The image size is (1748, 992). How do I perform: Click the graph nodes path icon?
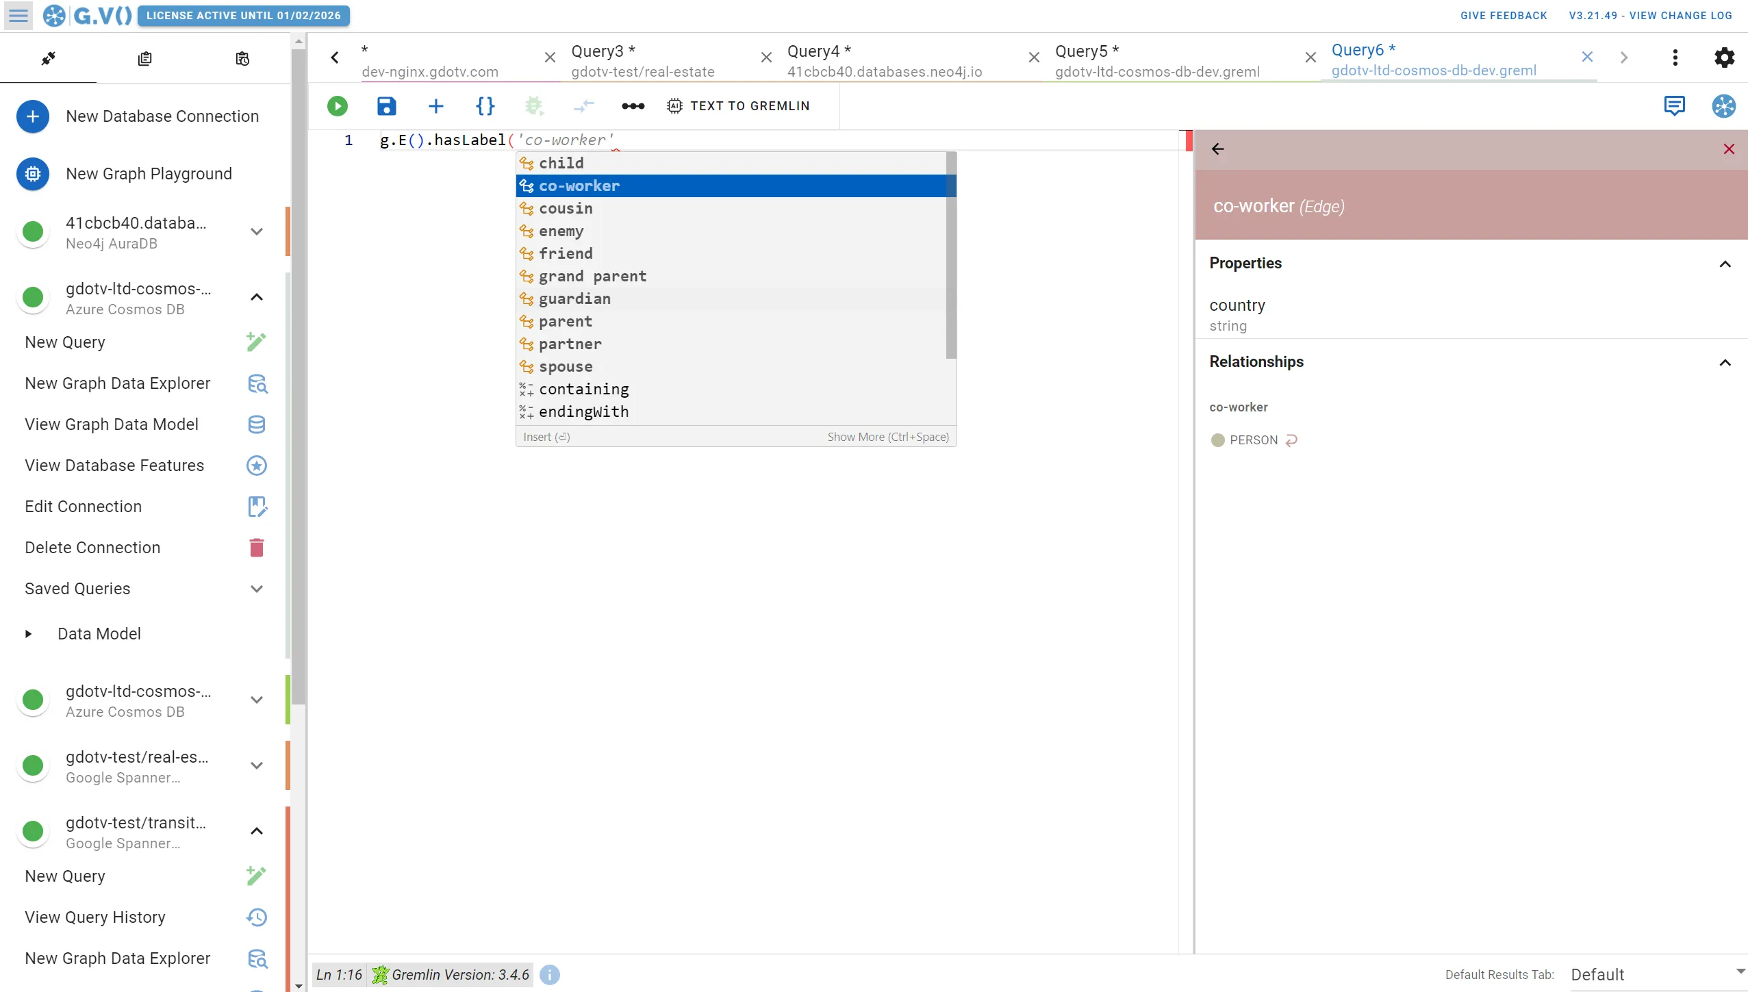tap(633, 106)
